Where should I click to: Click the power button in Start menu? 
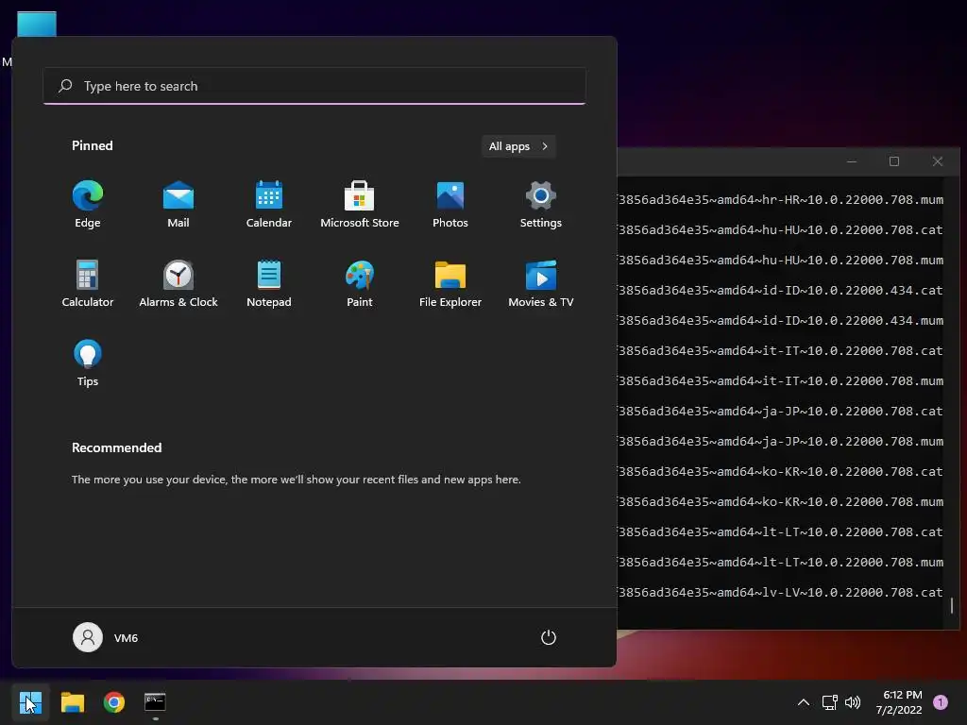point(549,637)
